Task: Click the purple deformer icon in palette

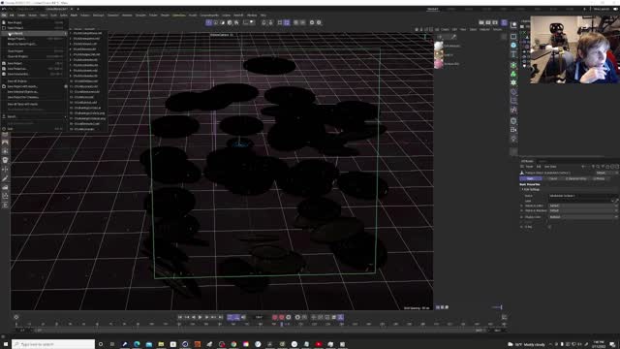Action: [513, 92]
